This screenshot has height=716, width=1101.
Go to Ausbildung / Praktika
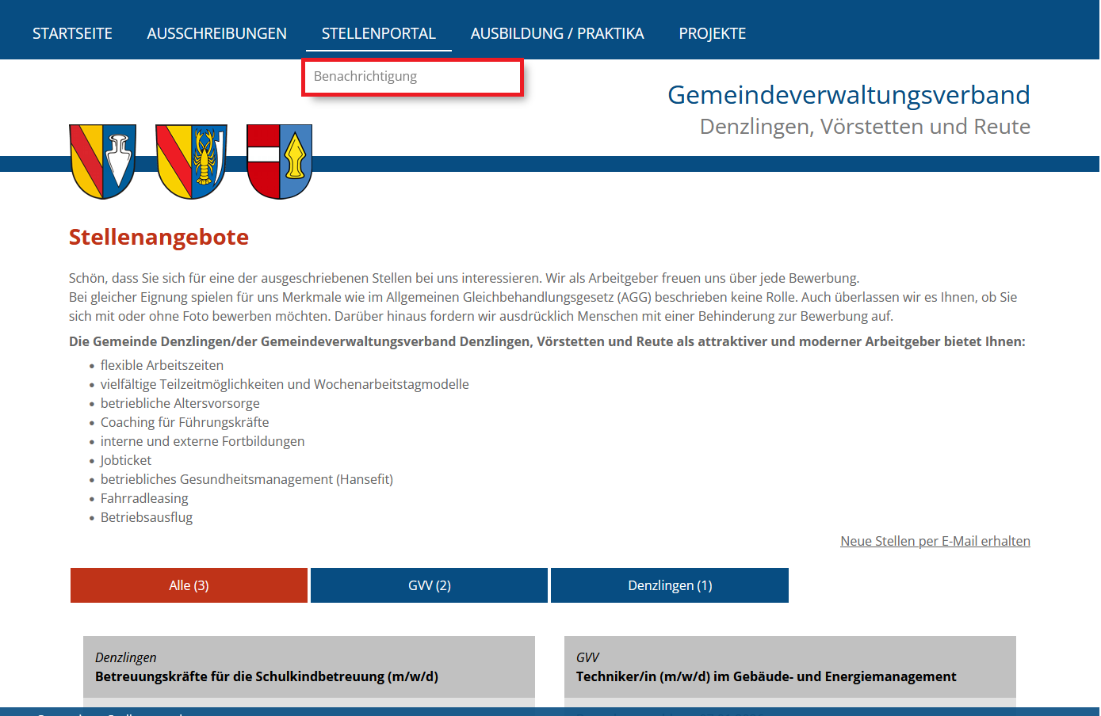pyautogui.click(x=556, y=33)
